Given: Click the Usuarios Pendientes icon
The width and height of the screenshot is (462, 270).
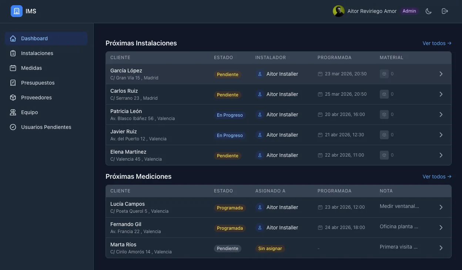Looking at the screenshot, I should pyautogui.click(x=13, y=127).
